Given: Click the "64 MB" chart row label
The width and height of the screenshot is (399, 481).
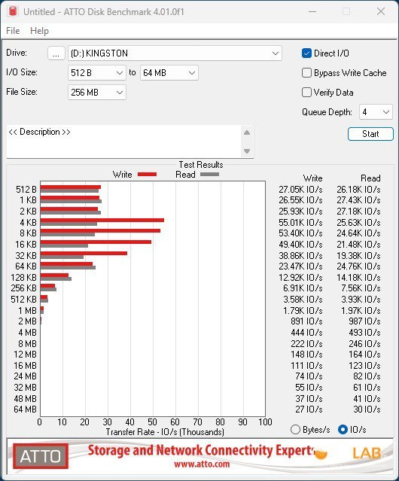Looking at the screenshot, I should pyautogui.click(x=25, y=409).
